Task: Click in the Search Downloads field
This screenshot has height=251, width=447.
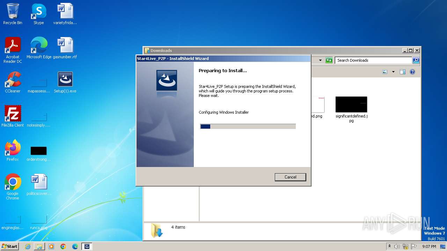Action: pyautogui.click(x=373, y=60)
